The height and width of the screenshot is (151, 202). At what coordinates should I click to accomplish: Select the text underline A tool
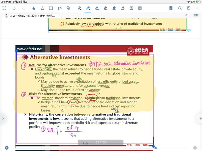coord(42,8)
